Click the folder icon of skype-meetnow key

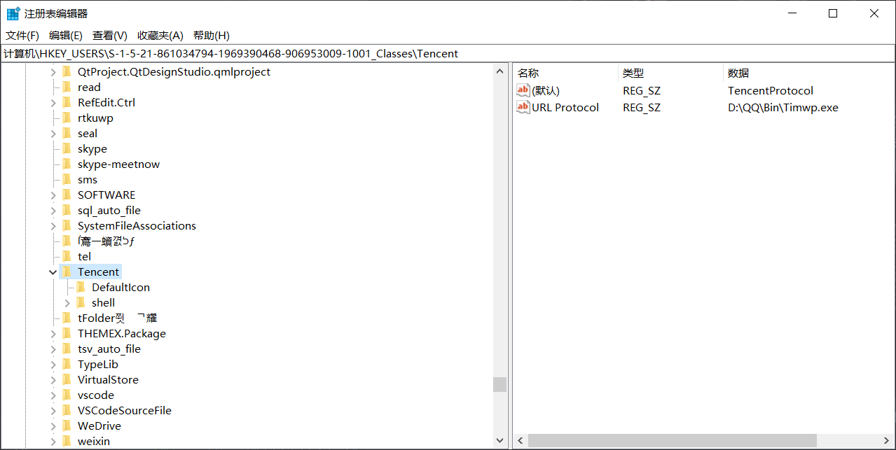(67, 164)
